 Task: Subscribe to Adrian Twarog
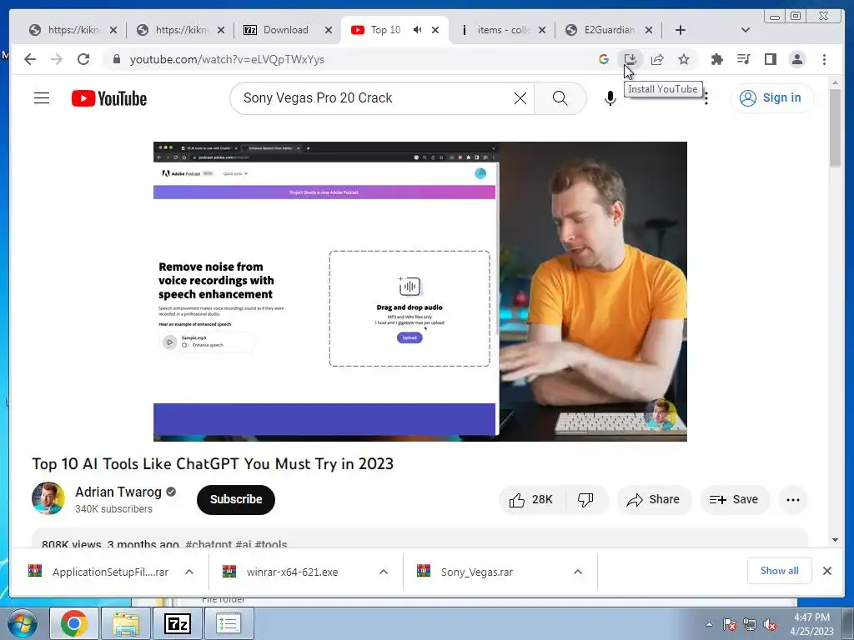[236, 500]
